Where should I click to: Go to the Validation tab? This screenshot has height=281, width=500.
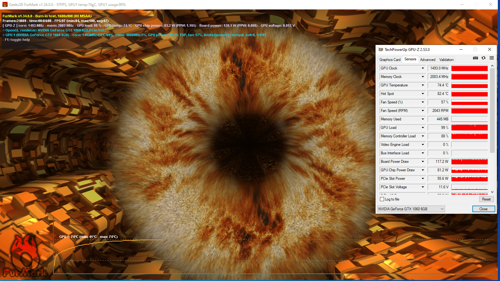[446, 60]
